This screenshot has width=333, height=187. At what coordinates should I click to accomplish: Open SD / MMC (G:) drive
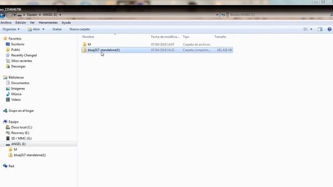click(x=19, y=138)
